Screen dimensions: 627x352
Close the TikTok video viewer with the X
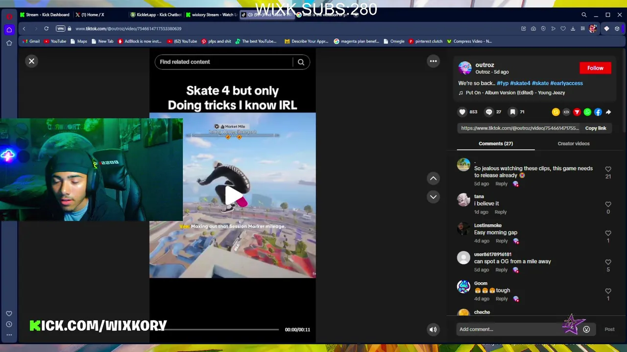pyautogui.click(x=31, y=61)
